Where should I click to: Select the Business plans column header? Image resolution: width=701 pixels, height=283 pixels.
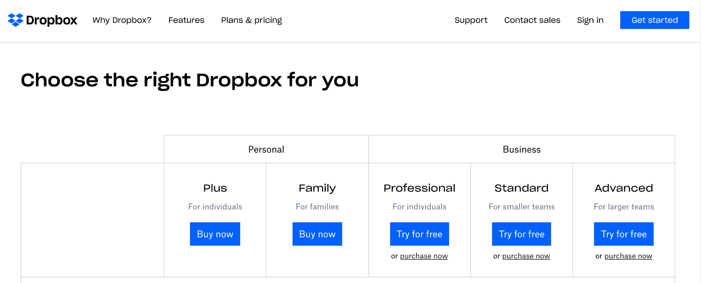[x=521, y=150]
